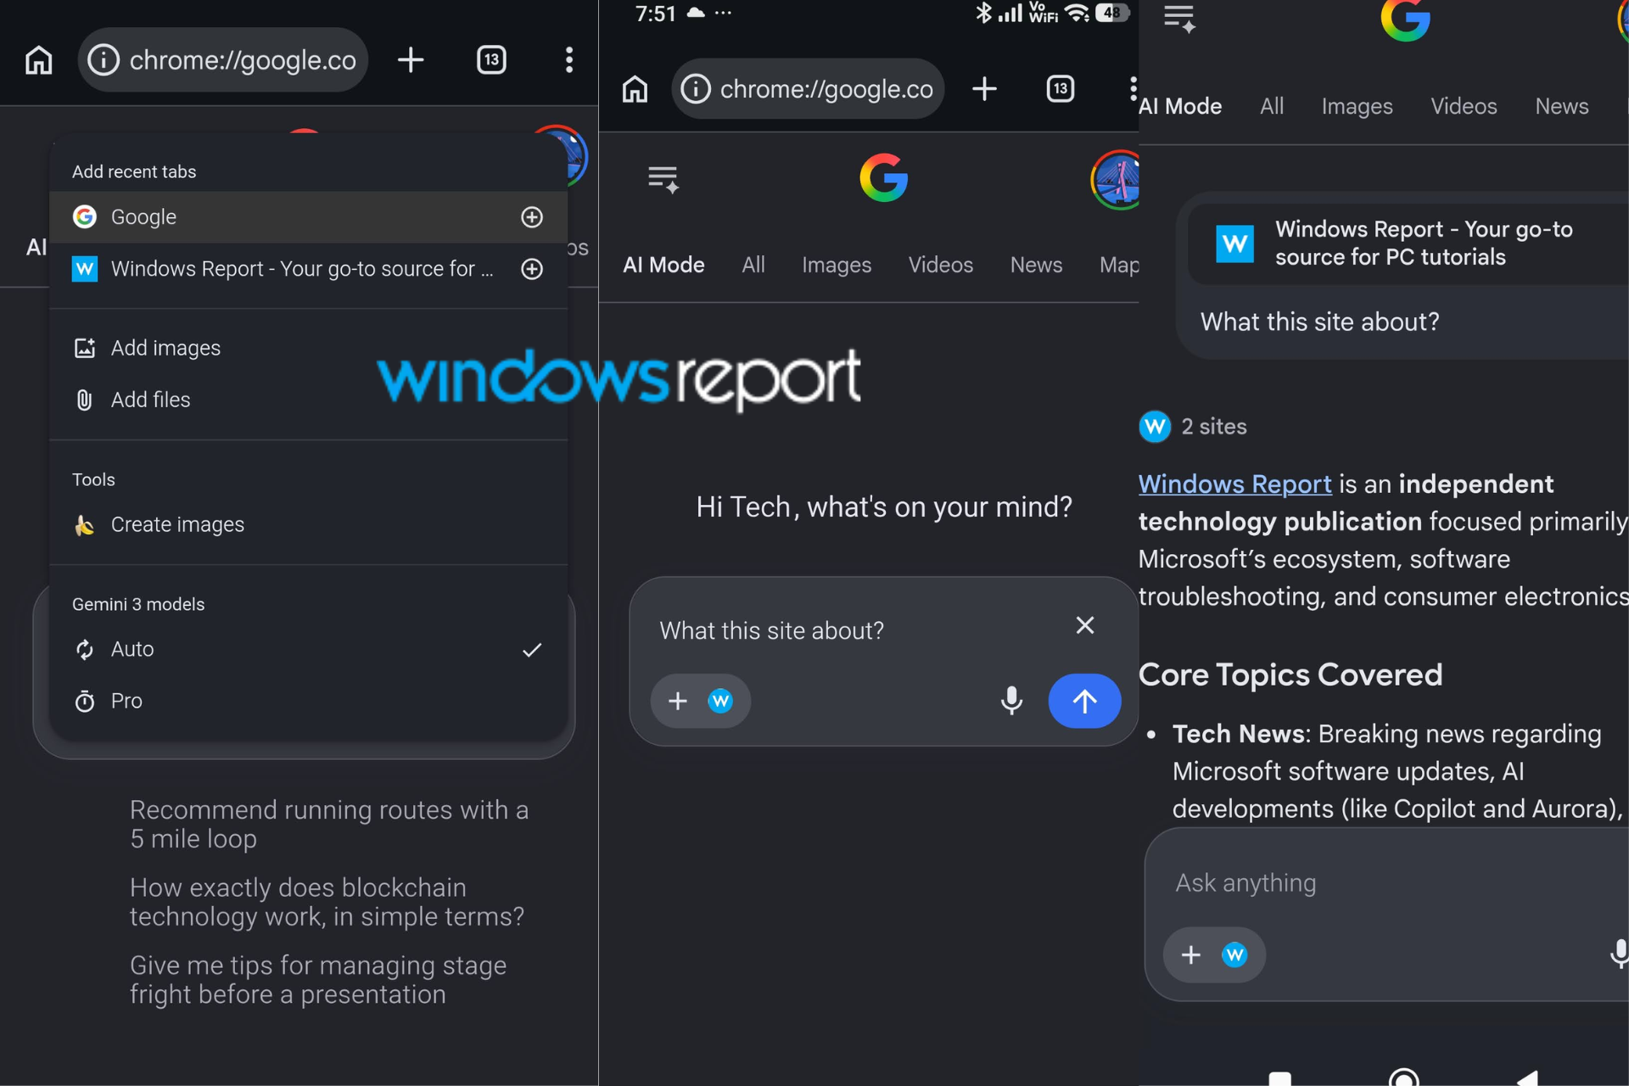Image resolution: width=1629 pixels, height=1086 pixels.
Task: Clear the query with the X button
Action: (x=1085, y=626)
